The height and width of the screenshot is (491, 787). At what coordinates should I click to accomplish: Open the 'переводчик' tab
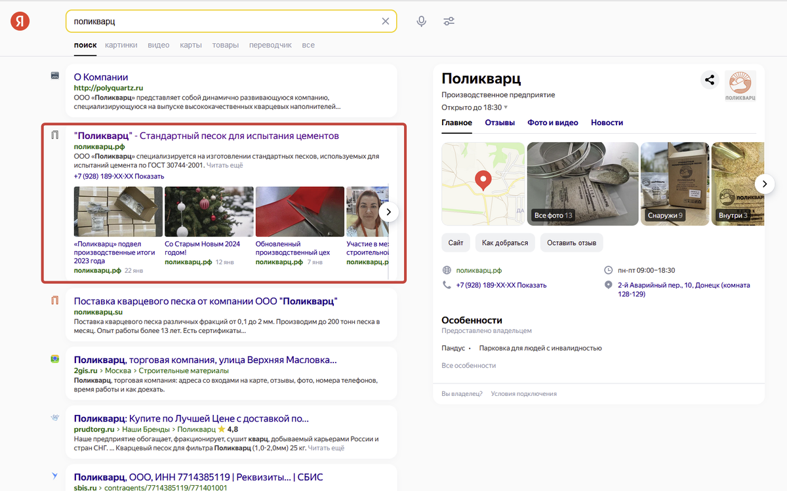[271, 45]
